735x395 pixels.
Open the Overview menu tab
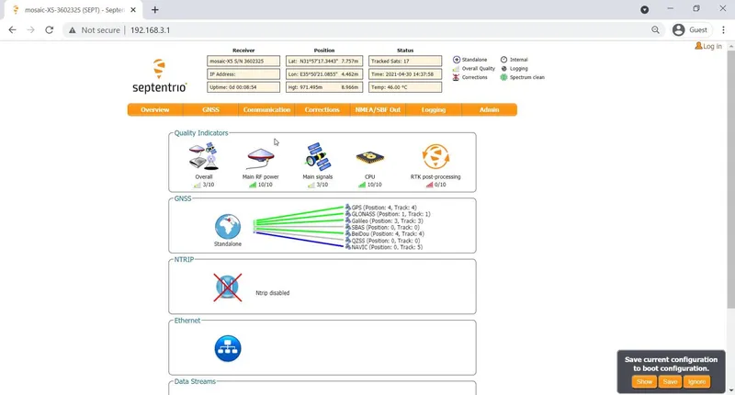pos(154,110)
